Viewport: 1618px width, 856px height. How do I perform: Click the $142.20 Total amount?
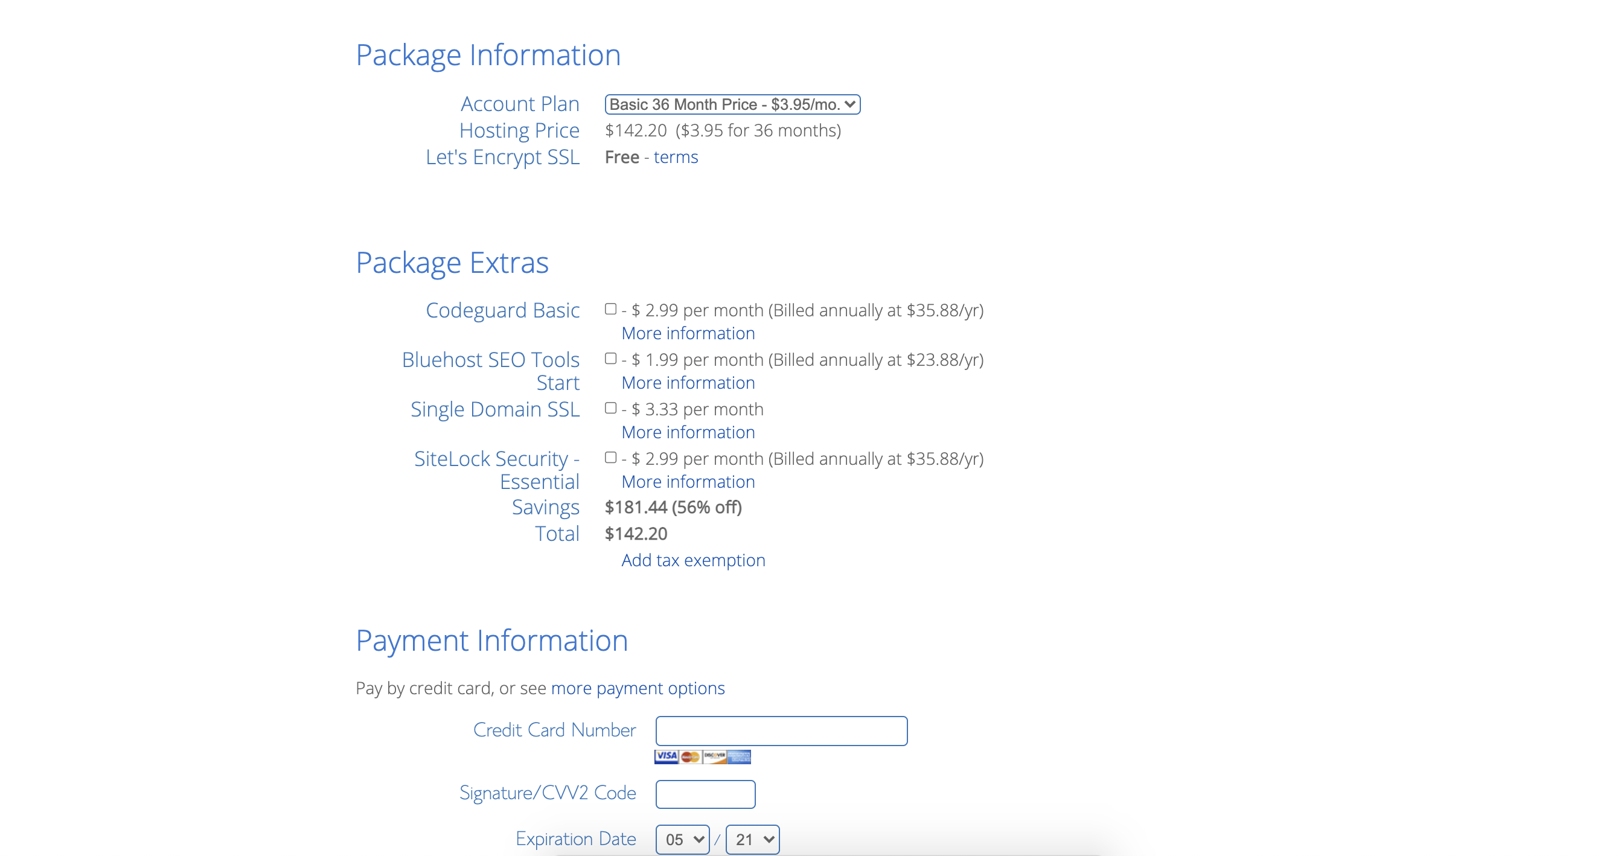point(636,534)
